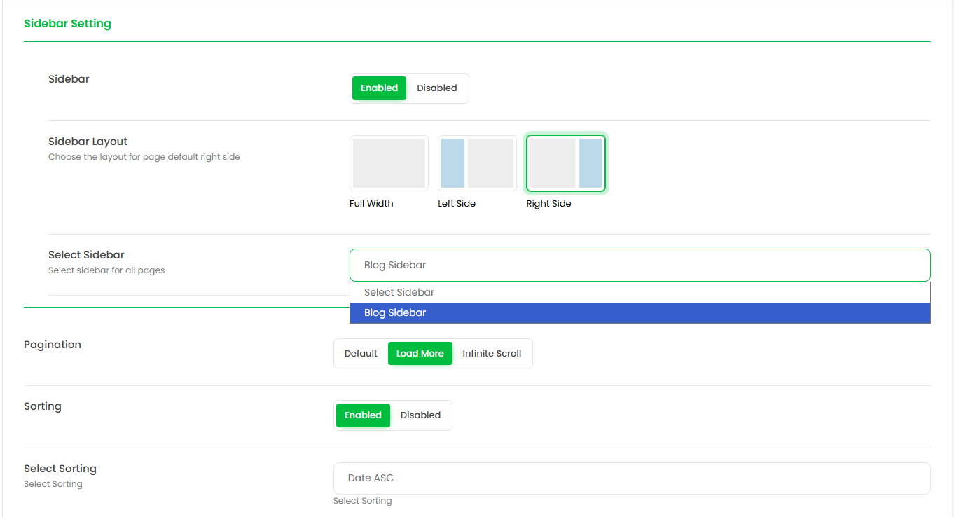Choose "Blog Sidebar" highlighted option in list

[x=640, y=313]
